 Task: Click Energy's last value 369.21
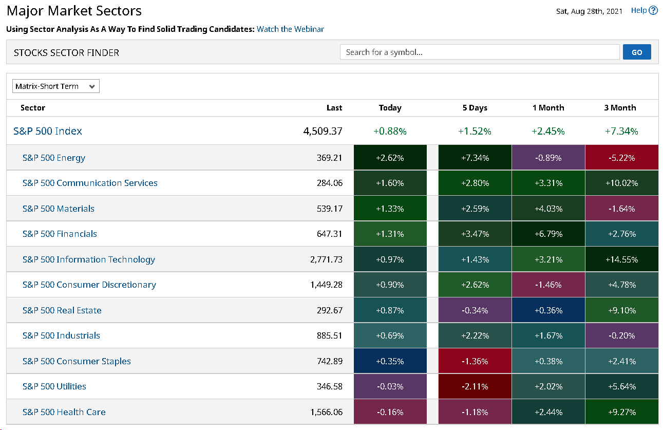tap(330, 158)
